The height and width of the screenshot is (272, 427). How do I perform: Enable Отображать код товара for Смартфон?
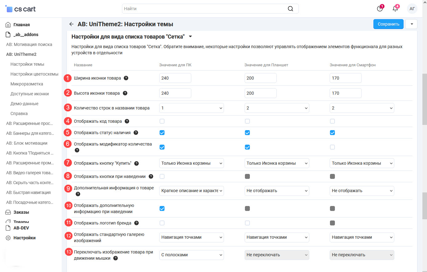point(332,121)
